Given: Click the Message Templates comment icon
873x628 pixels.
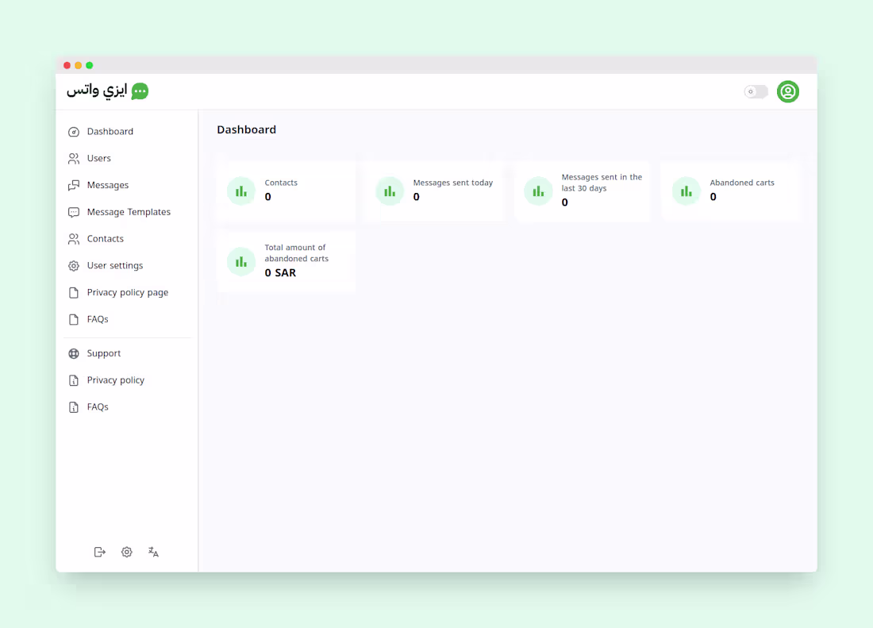Looking at the screenshot, I should 73,212.
